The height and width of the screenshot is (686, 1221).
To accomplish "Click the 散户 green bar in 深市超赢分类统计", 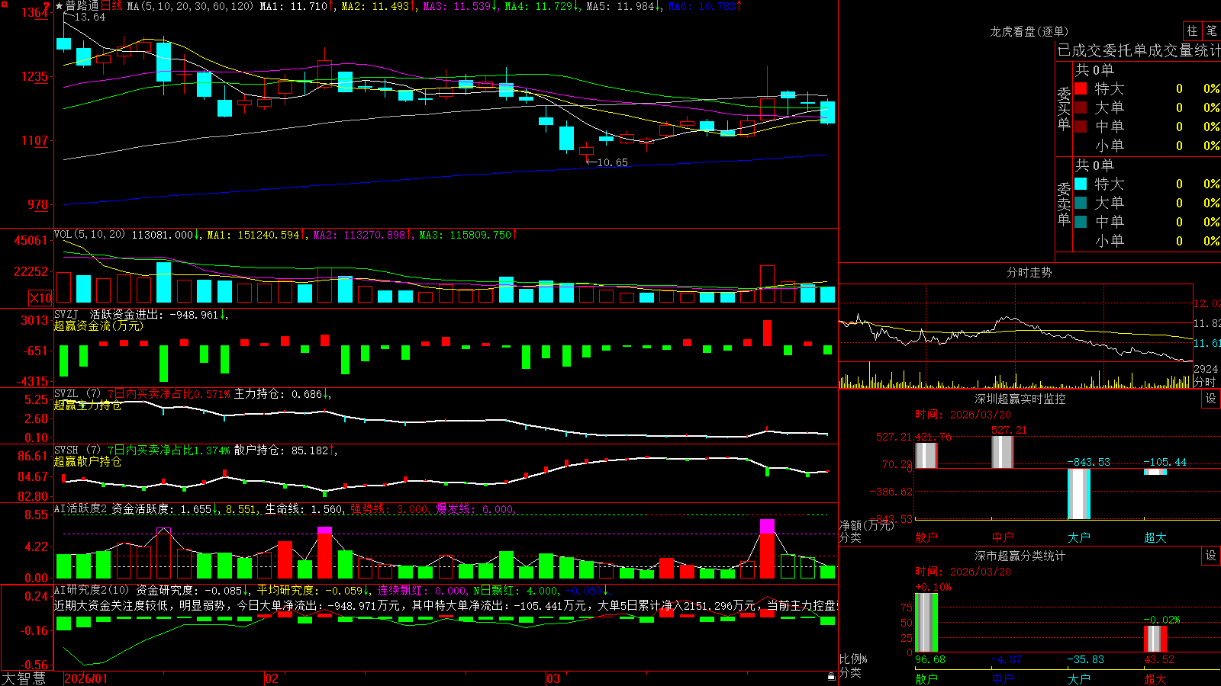I will tap(926, 623).
